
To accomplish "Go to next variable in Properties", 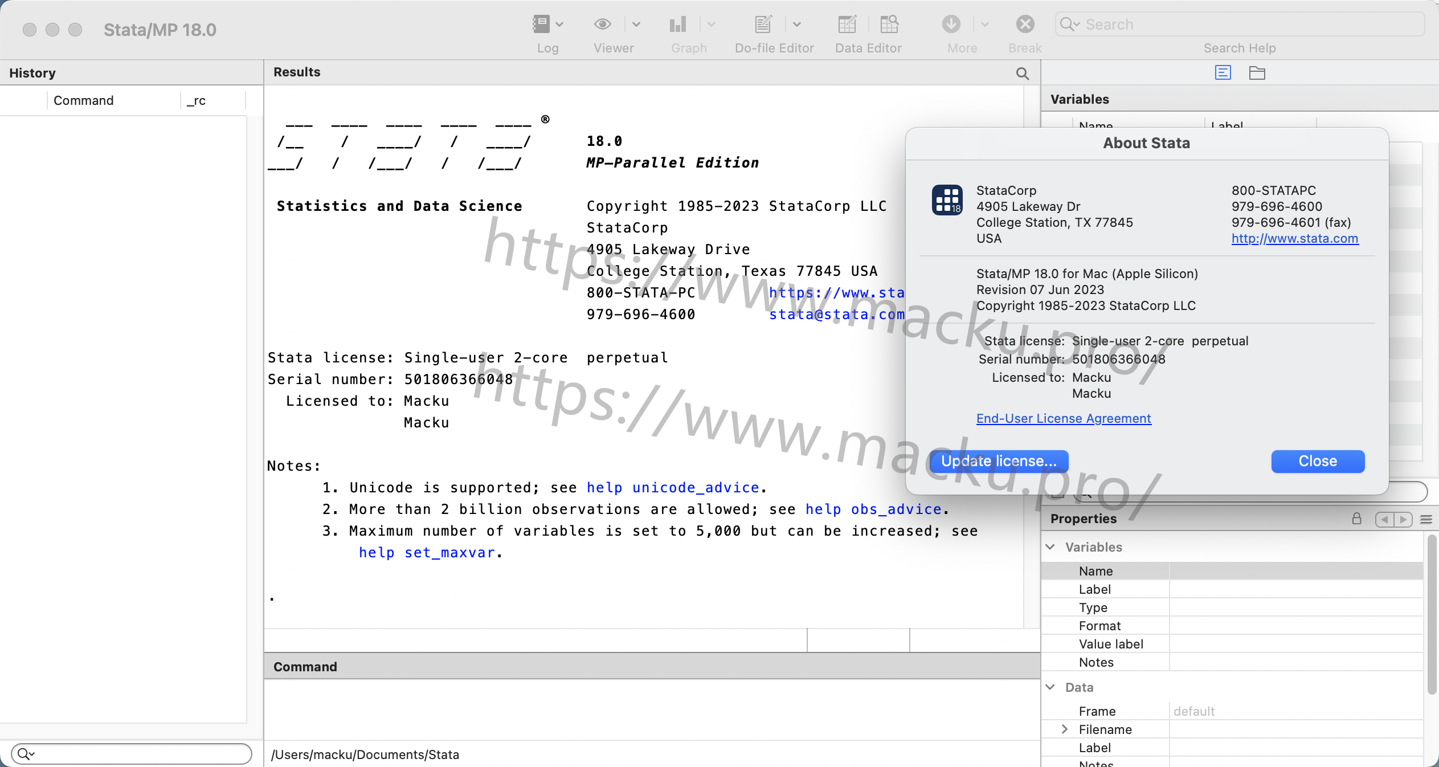I will [1403, 519].
